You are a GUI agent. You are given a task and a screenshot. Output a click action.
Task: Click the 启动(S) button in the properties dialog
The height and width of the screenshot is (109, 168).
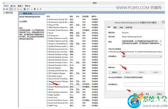[x=115, y=72]
